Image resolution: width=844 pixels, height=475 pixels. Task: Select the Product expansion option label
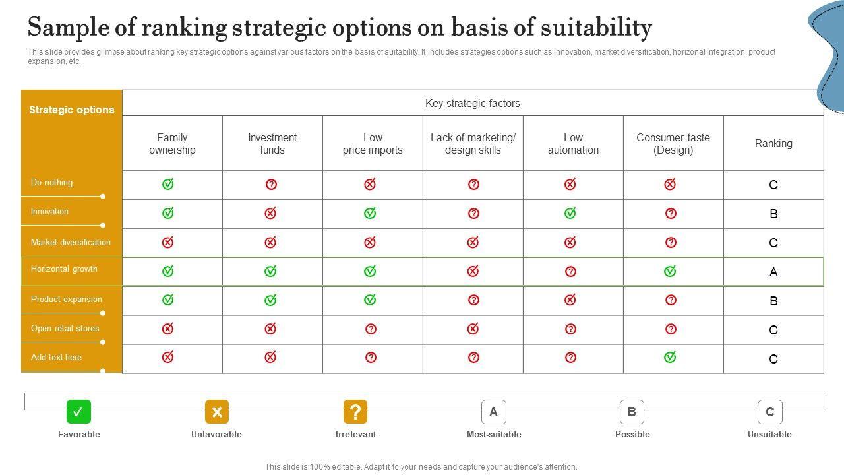click(66, 299)
